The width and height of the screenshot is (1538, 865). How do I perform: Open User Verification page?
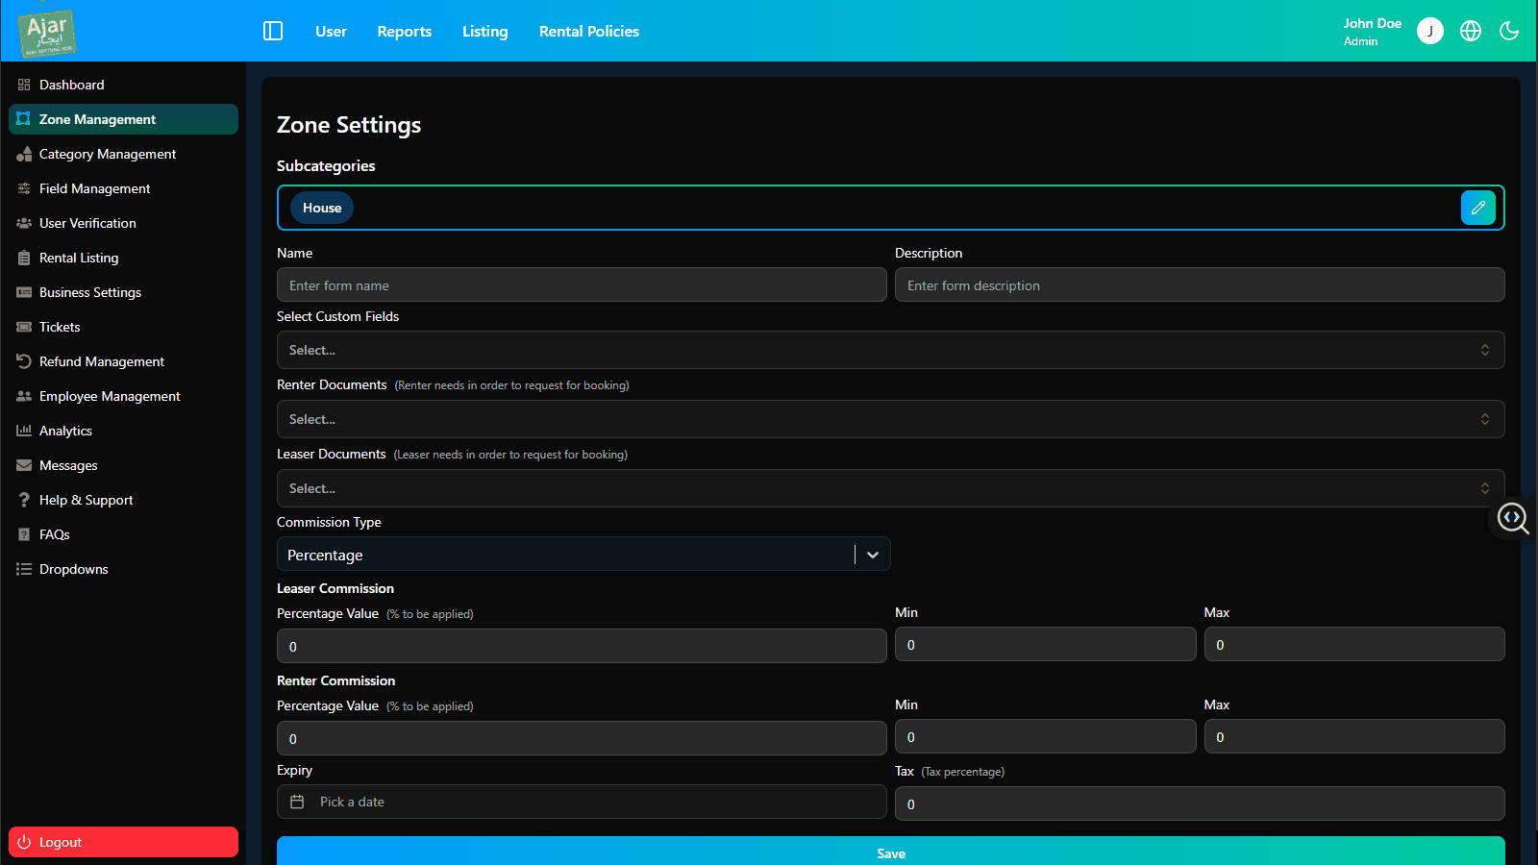(x=123, y=223)
